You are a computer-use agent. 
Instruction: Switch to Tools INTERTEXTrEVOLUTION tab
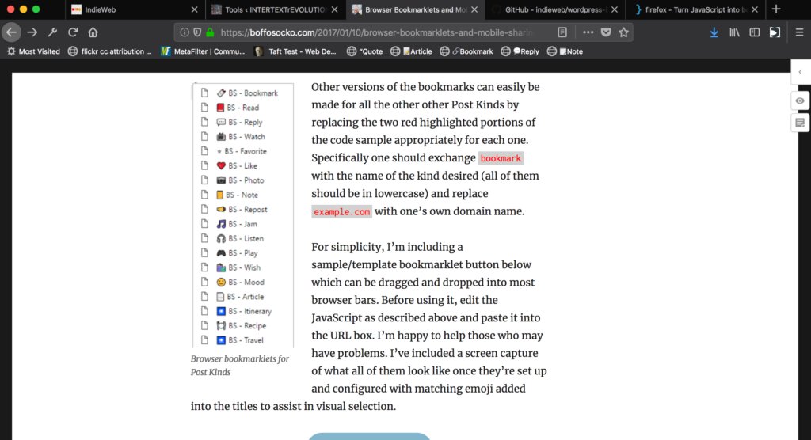click(276, 9)
